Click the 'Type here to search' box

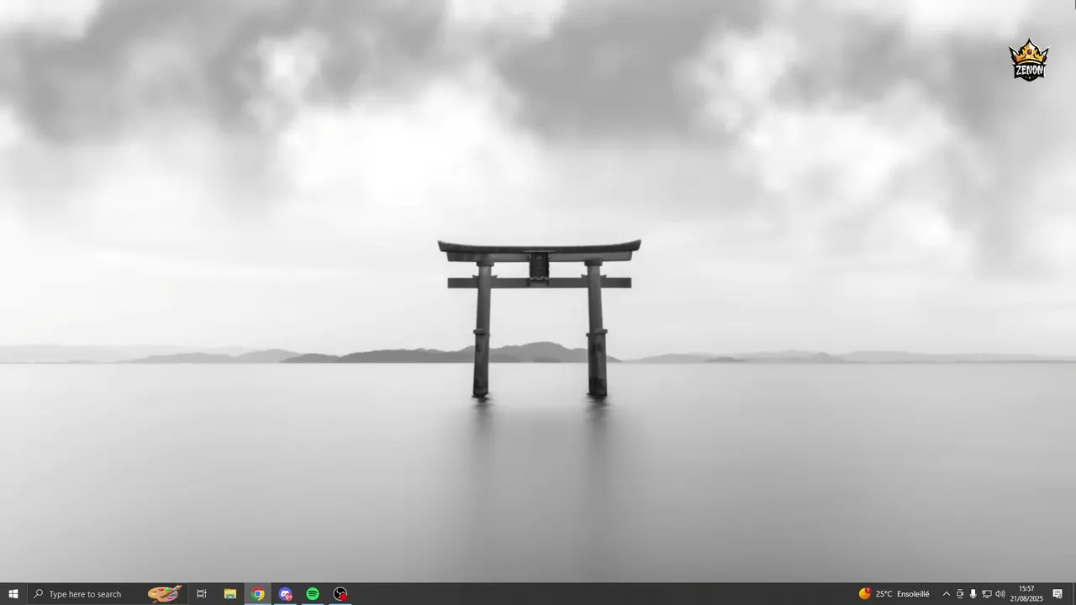pos(107,594)
